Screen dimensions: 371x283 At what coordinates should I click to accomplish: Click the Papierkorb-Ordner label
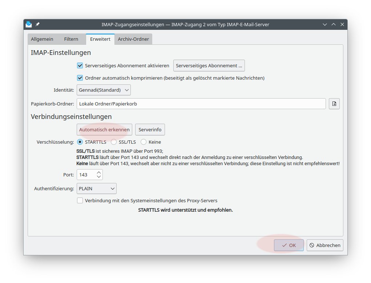click(52, 104)
